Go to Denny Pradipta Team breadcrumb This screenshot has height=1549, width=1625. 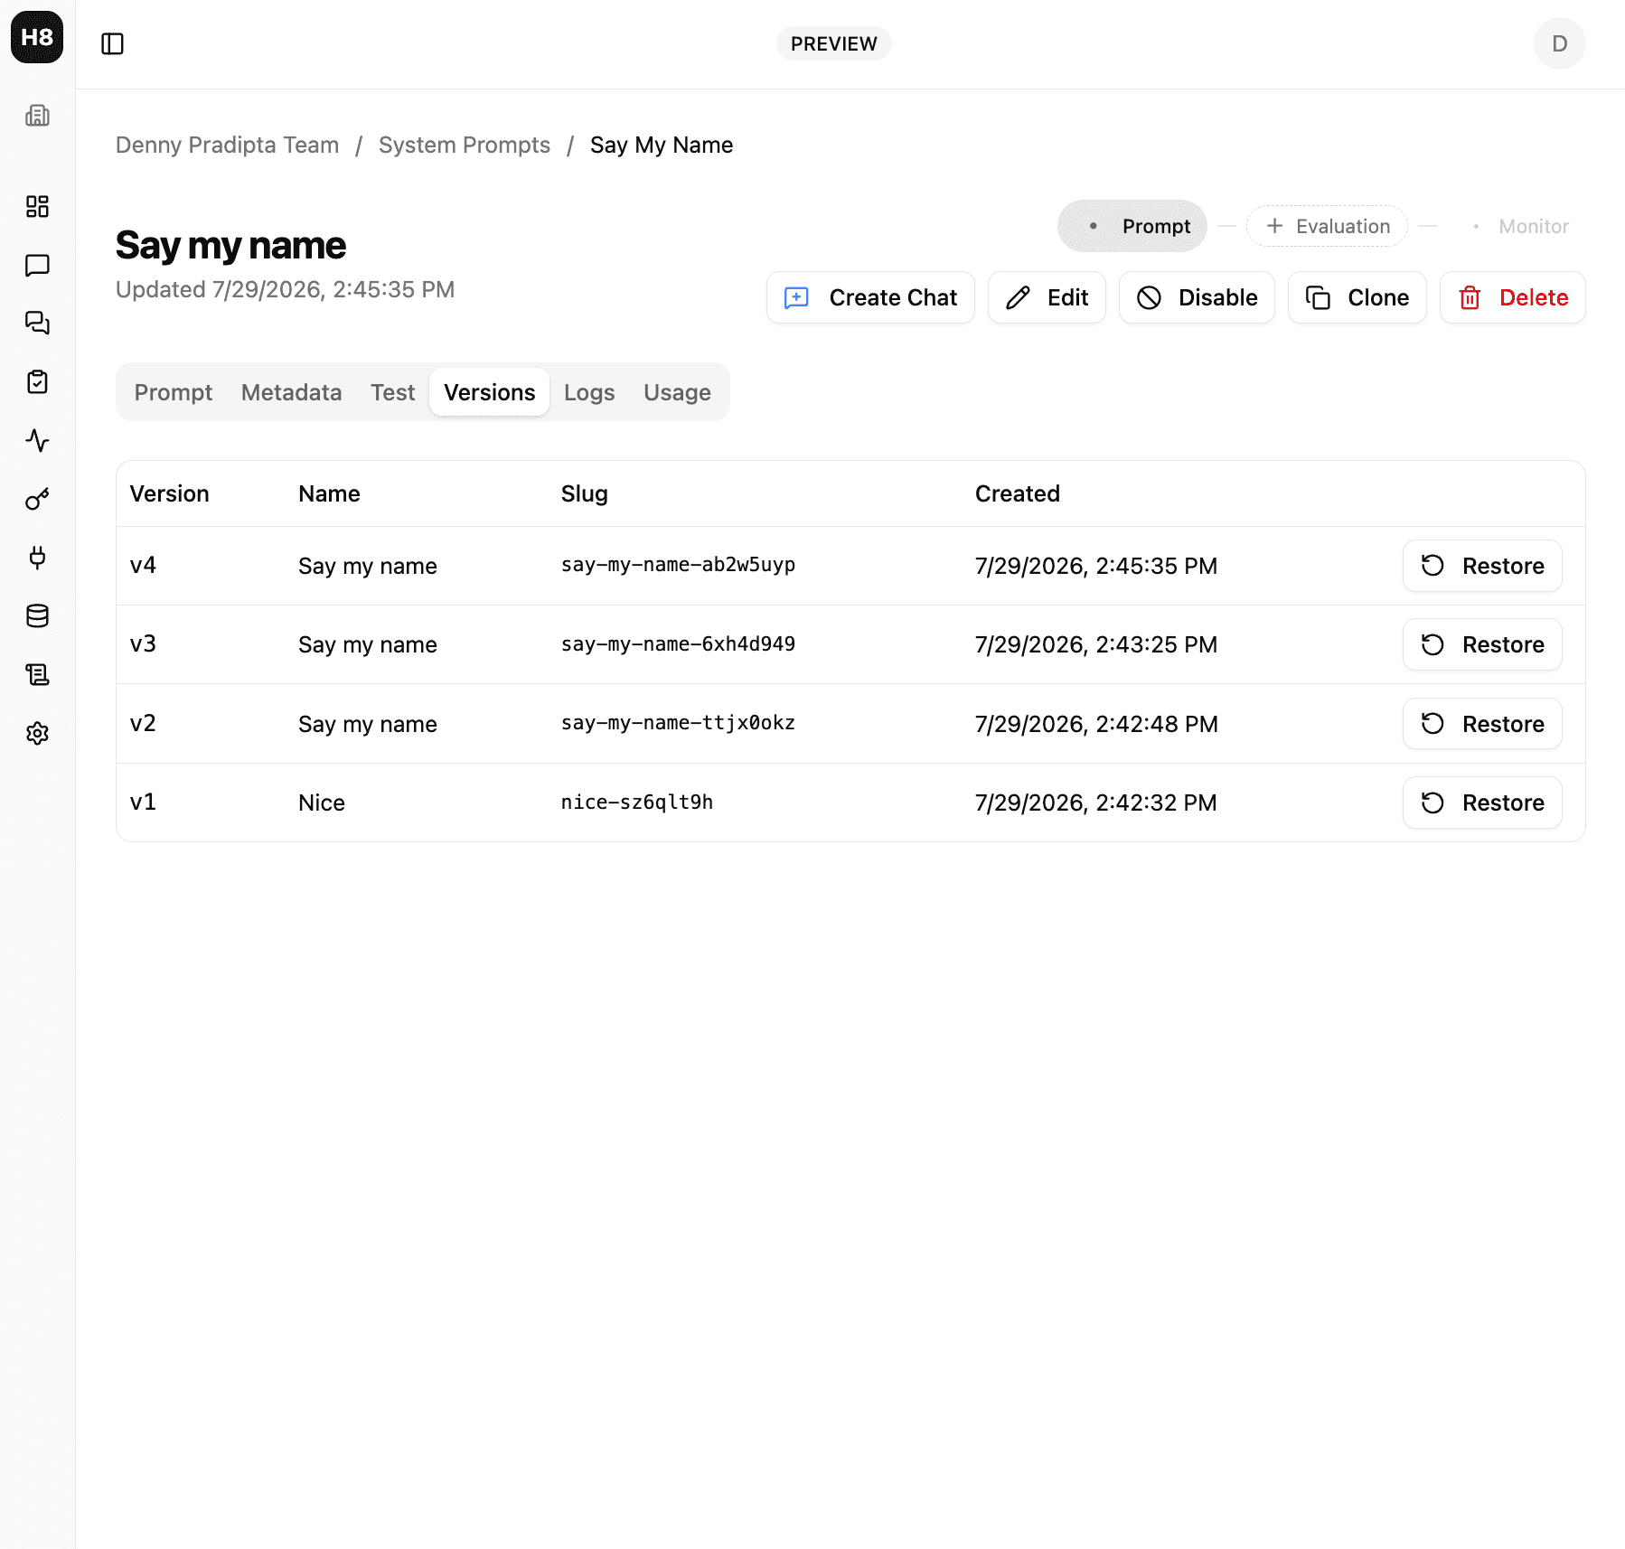pyautogui.click(x=228, y=145)
